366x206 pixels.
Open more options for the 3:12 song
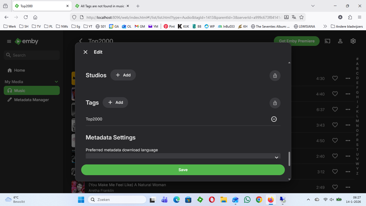tap(348, 172)
